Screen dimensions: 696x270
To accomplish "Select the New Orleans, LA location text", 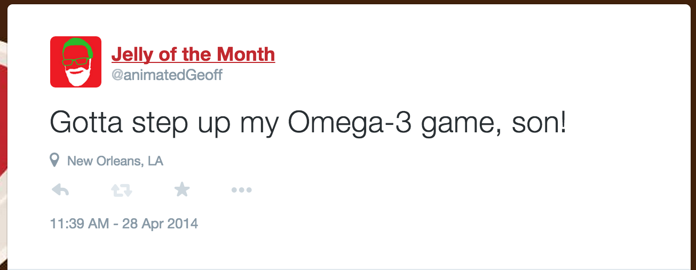I will pos(115,161).
